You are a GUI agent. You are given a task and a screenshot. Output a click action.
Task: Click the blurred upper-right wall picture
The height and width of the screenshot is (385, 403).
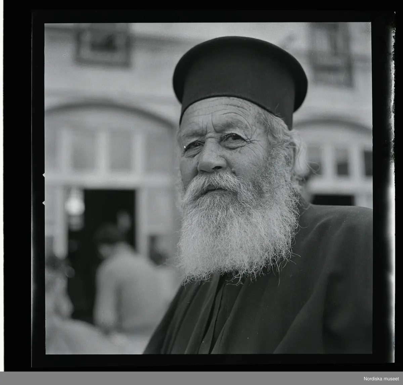(x=331, y=54)
